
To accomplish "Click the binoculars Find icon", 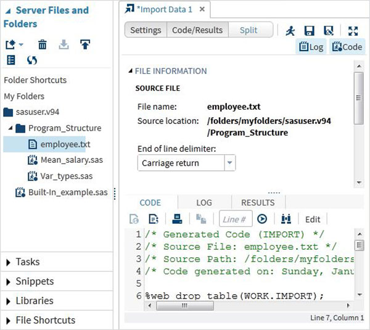I will pyautogui.click(x=286, y=219).
